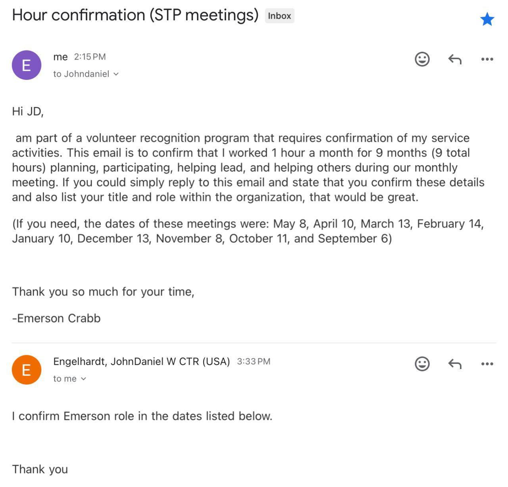Click the "Hour confirmation (STP meetings)" subject
The image size is (508, 487).
[135, 15]
